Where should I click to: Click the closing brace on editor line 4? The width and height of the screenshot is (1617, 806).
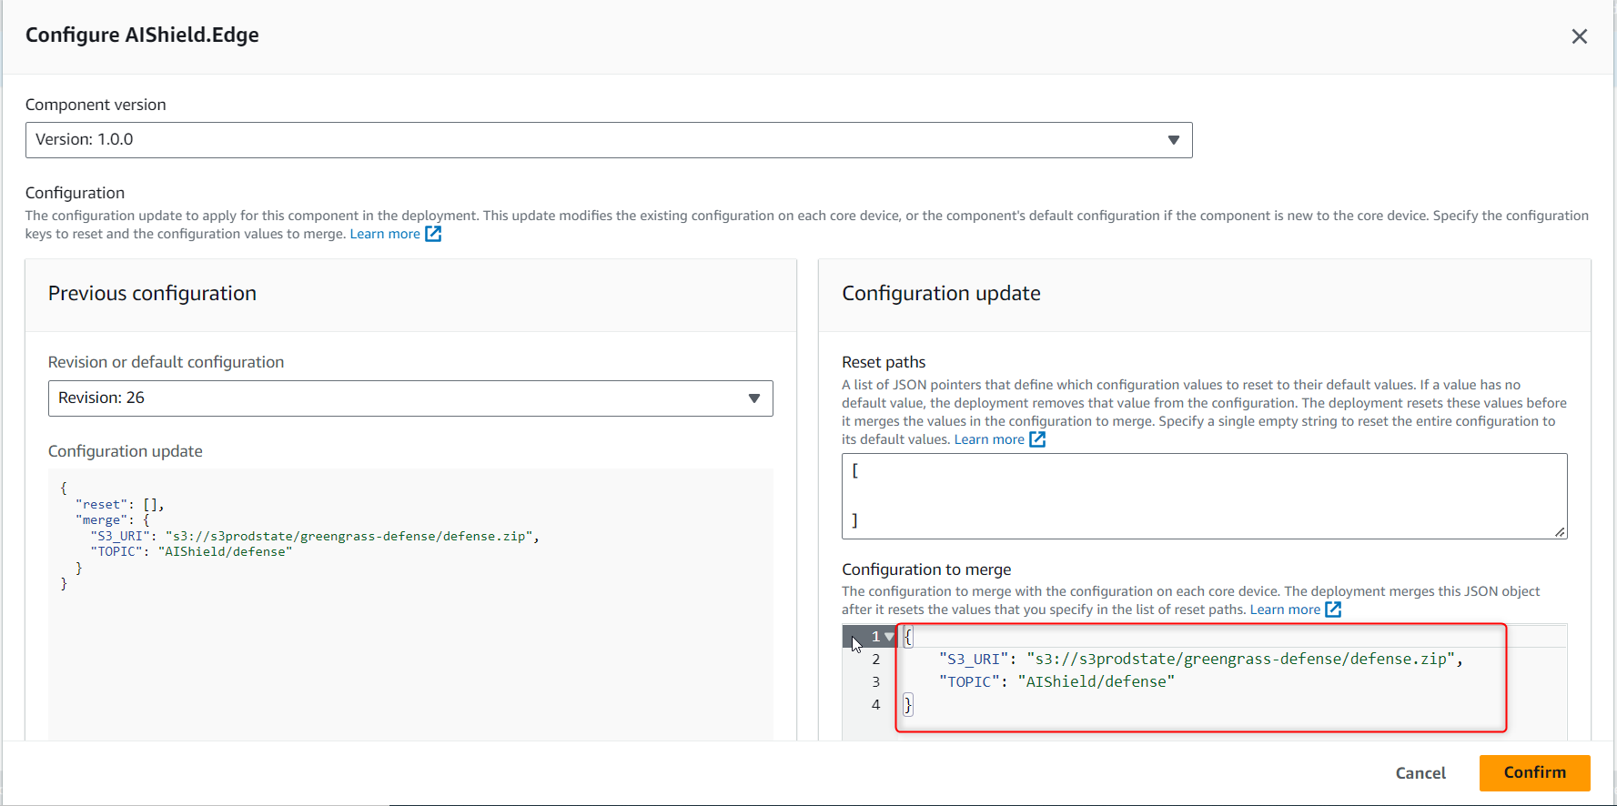(x=907, y=705)
